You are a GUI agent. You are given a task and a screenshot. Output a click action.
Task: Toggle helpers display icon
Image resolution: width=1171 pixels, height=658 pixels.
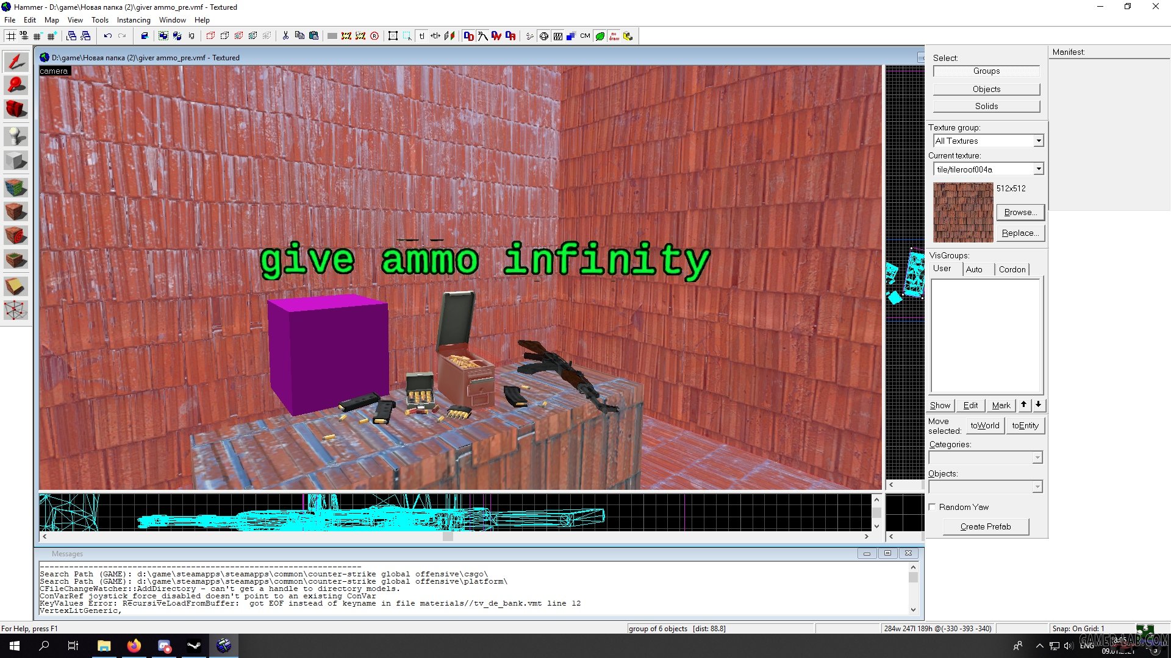[x=544, y=36]
